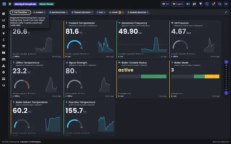Image resolution: width=231 pixels, height=144 pixels.
Task: Open the notification bell with red badge
Action: pyautogui.click(x=213, y=4)
